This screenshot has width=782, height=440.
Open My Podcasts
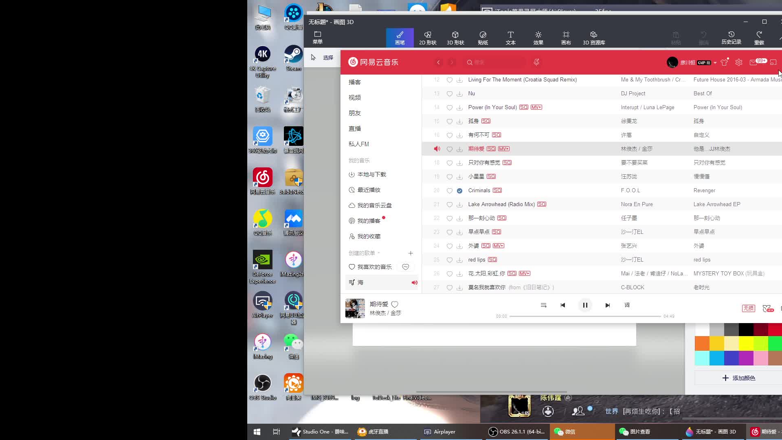click(365, 221)
